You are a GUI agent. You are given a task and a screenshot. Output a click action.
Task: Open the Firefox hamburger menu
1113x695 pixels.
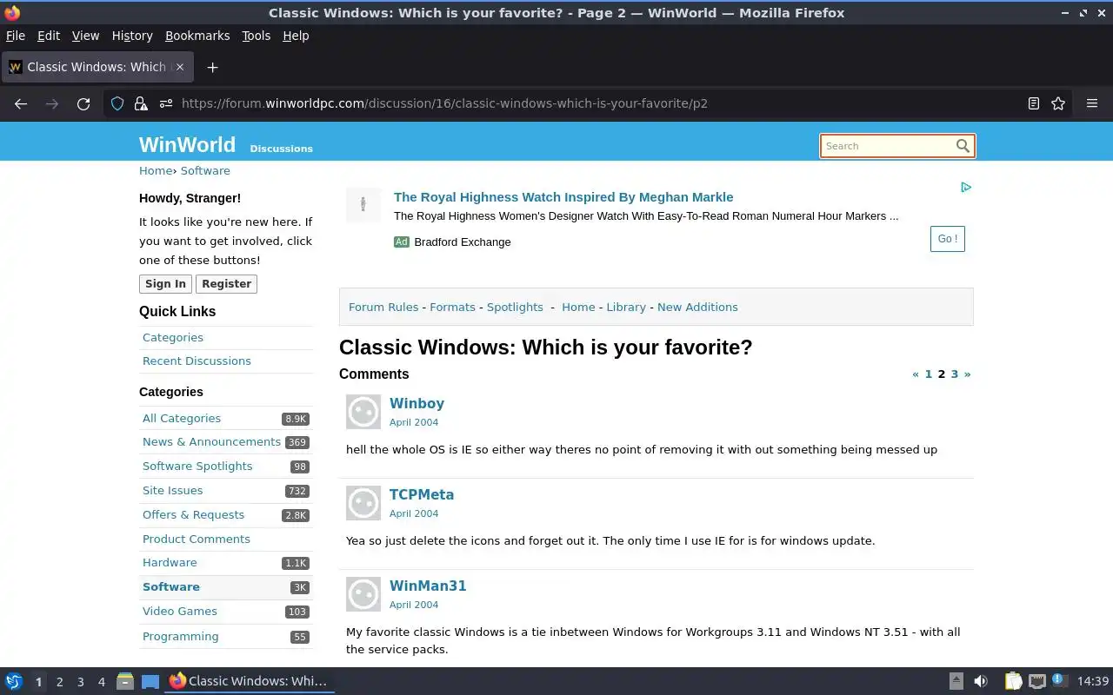(x=1092, y=103)
